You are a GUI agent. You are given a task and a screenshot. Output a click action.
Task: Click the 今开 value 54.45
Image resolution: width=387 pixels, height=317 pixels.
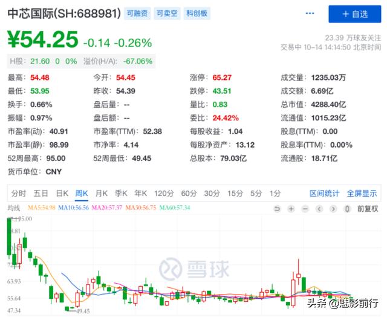pyautogui.click(x=126, y=78)
